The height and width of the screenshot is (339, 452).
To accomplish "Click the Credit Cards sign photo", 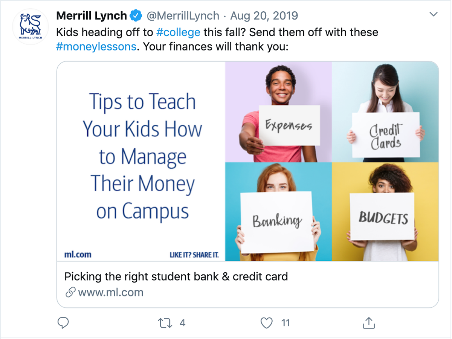I will click(385, 112).
